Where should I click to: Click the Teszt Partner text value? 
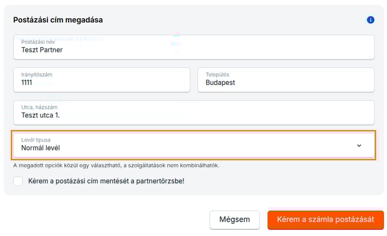click(x=42, y=50)
